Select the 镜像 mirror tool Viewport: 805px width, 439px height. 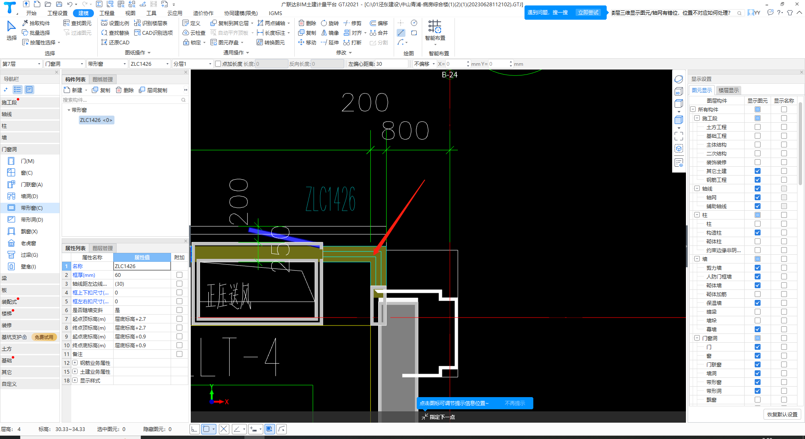click(x=330, y=33)
